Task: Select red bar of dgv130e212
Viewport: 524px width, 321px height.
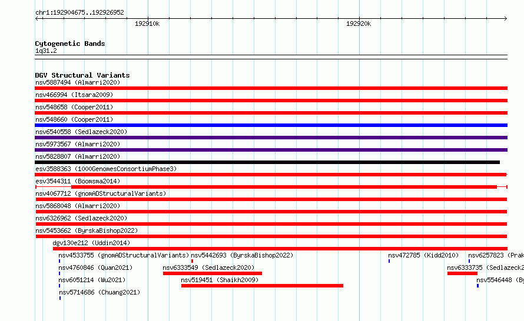Action: tap(280, 249)
